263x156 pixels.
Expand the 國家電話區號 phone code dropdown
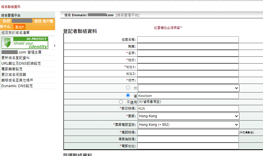pyautogui.click(x=188, y=125)
